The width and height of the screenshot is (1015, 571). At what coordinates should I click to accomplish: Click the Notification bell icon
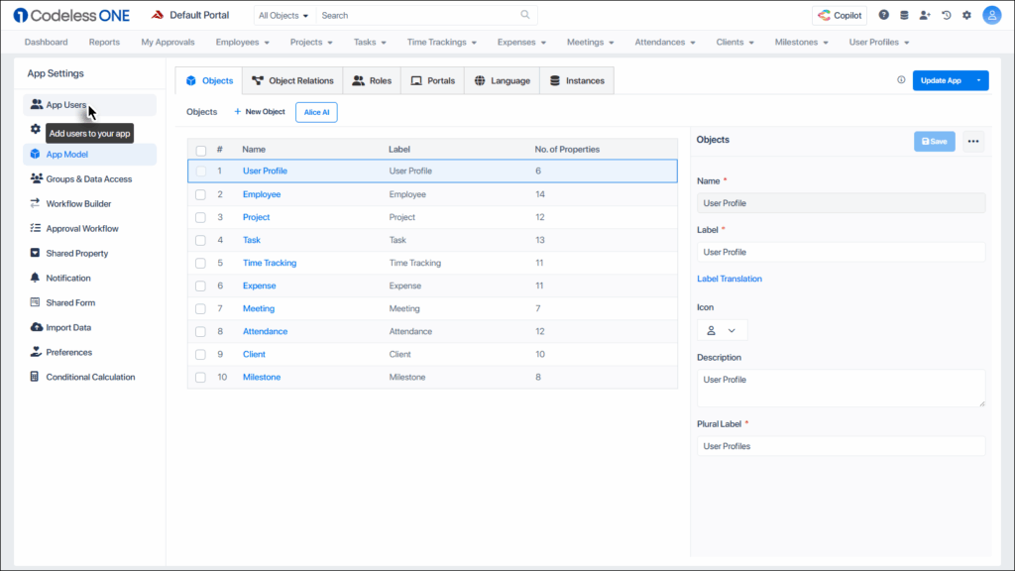tap(35, 278)
